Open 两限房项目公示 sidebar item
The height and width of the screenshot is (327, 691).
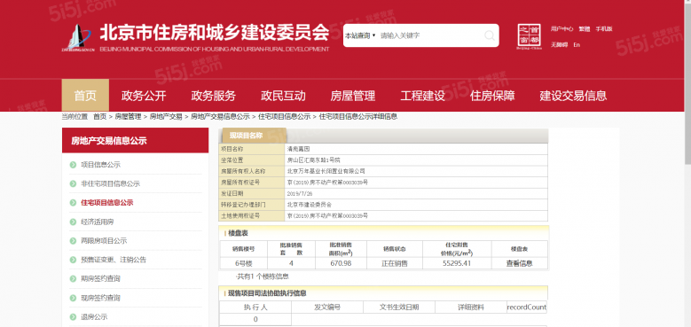(x=104, y=241)
